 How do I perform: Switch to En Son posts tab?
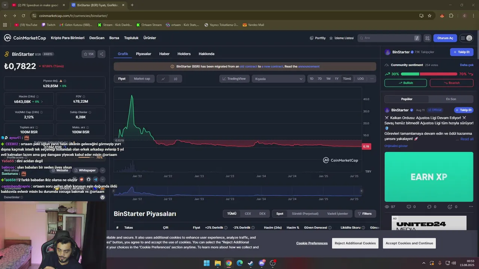(x=451, y=99)
